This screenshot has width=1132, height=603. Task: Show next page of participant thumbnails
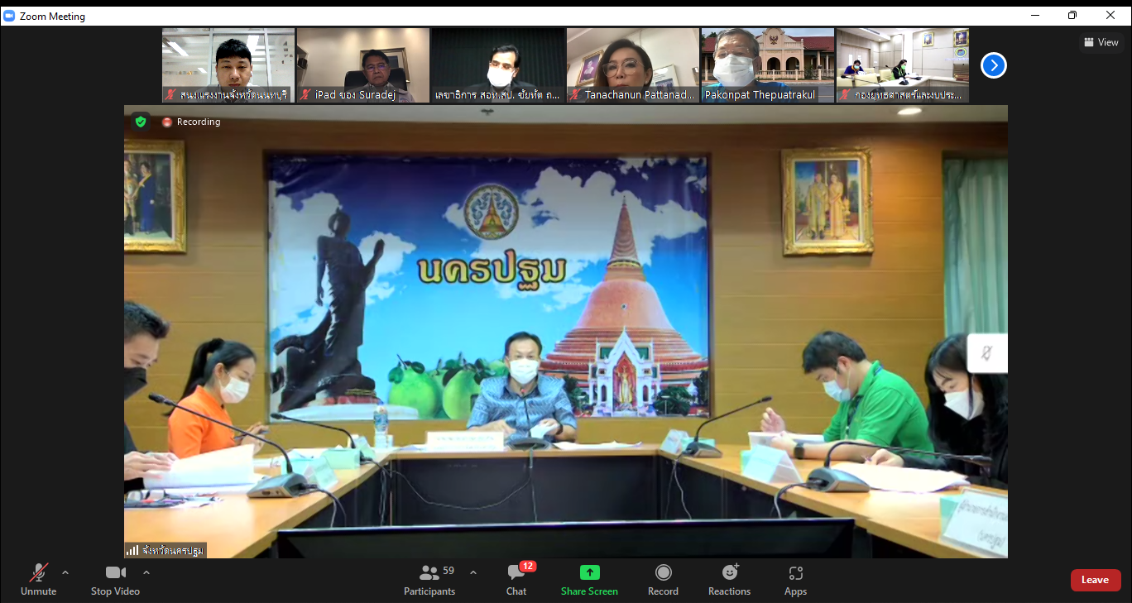pos(993,65)
